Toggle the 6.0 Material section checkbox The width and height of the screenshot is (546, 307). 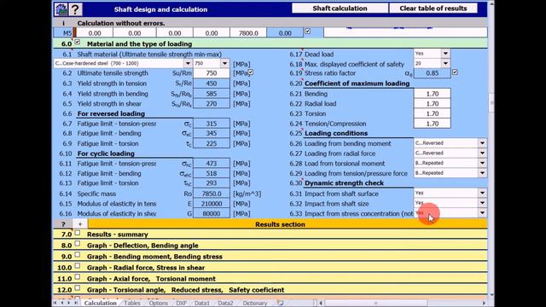click(78, 42)
